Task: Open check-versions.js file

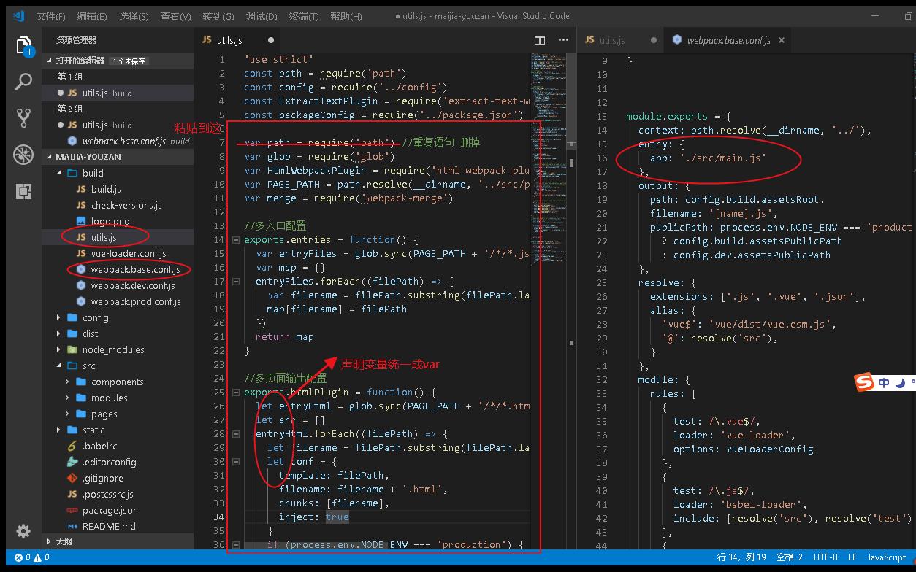Action: [117, 205]
